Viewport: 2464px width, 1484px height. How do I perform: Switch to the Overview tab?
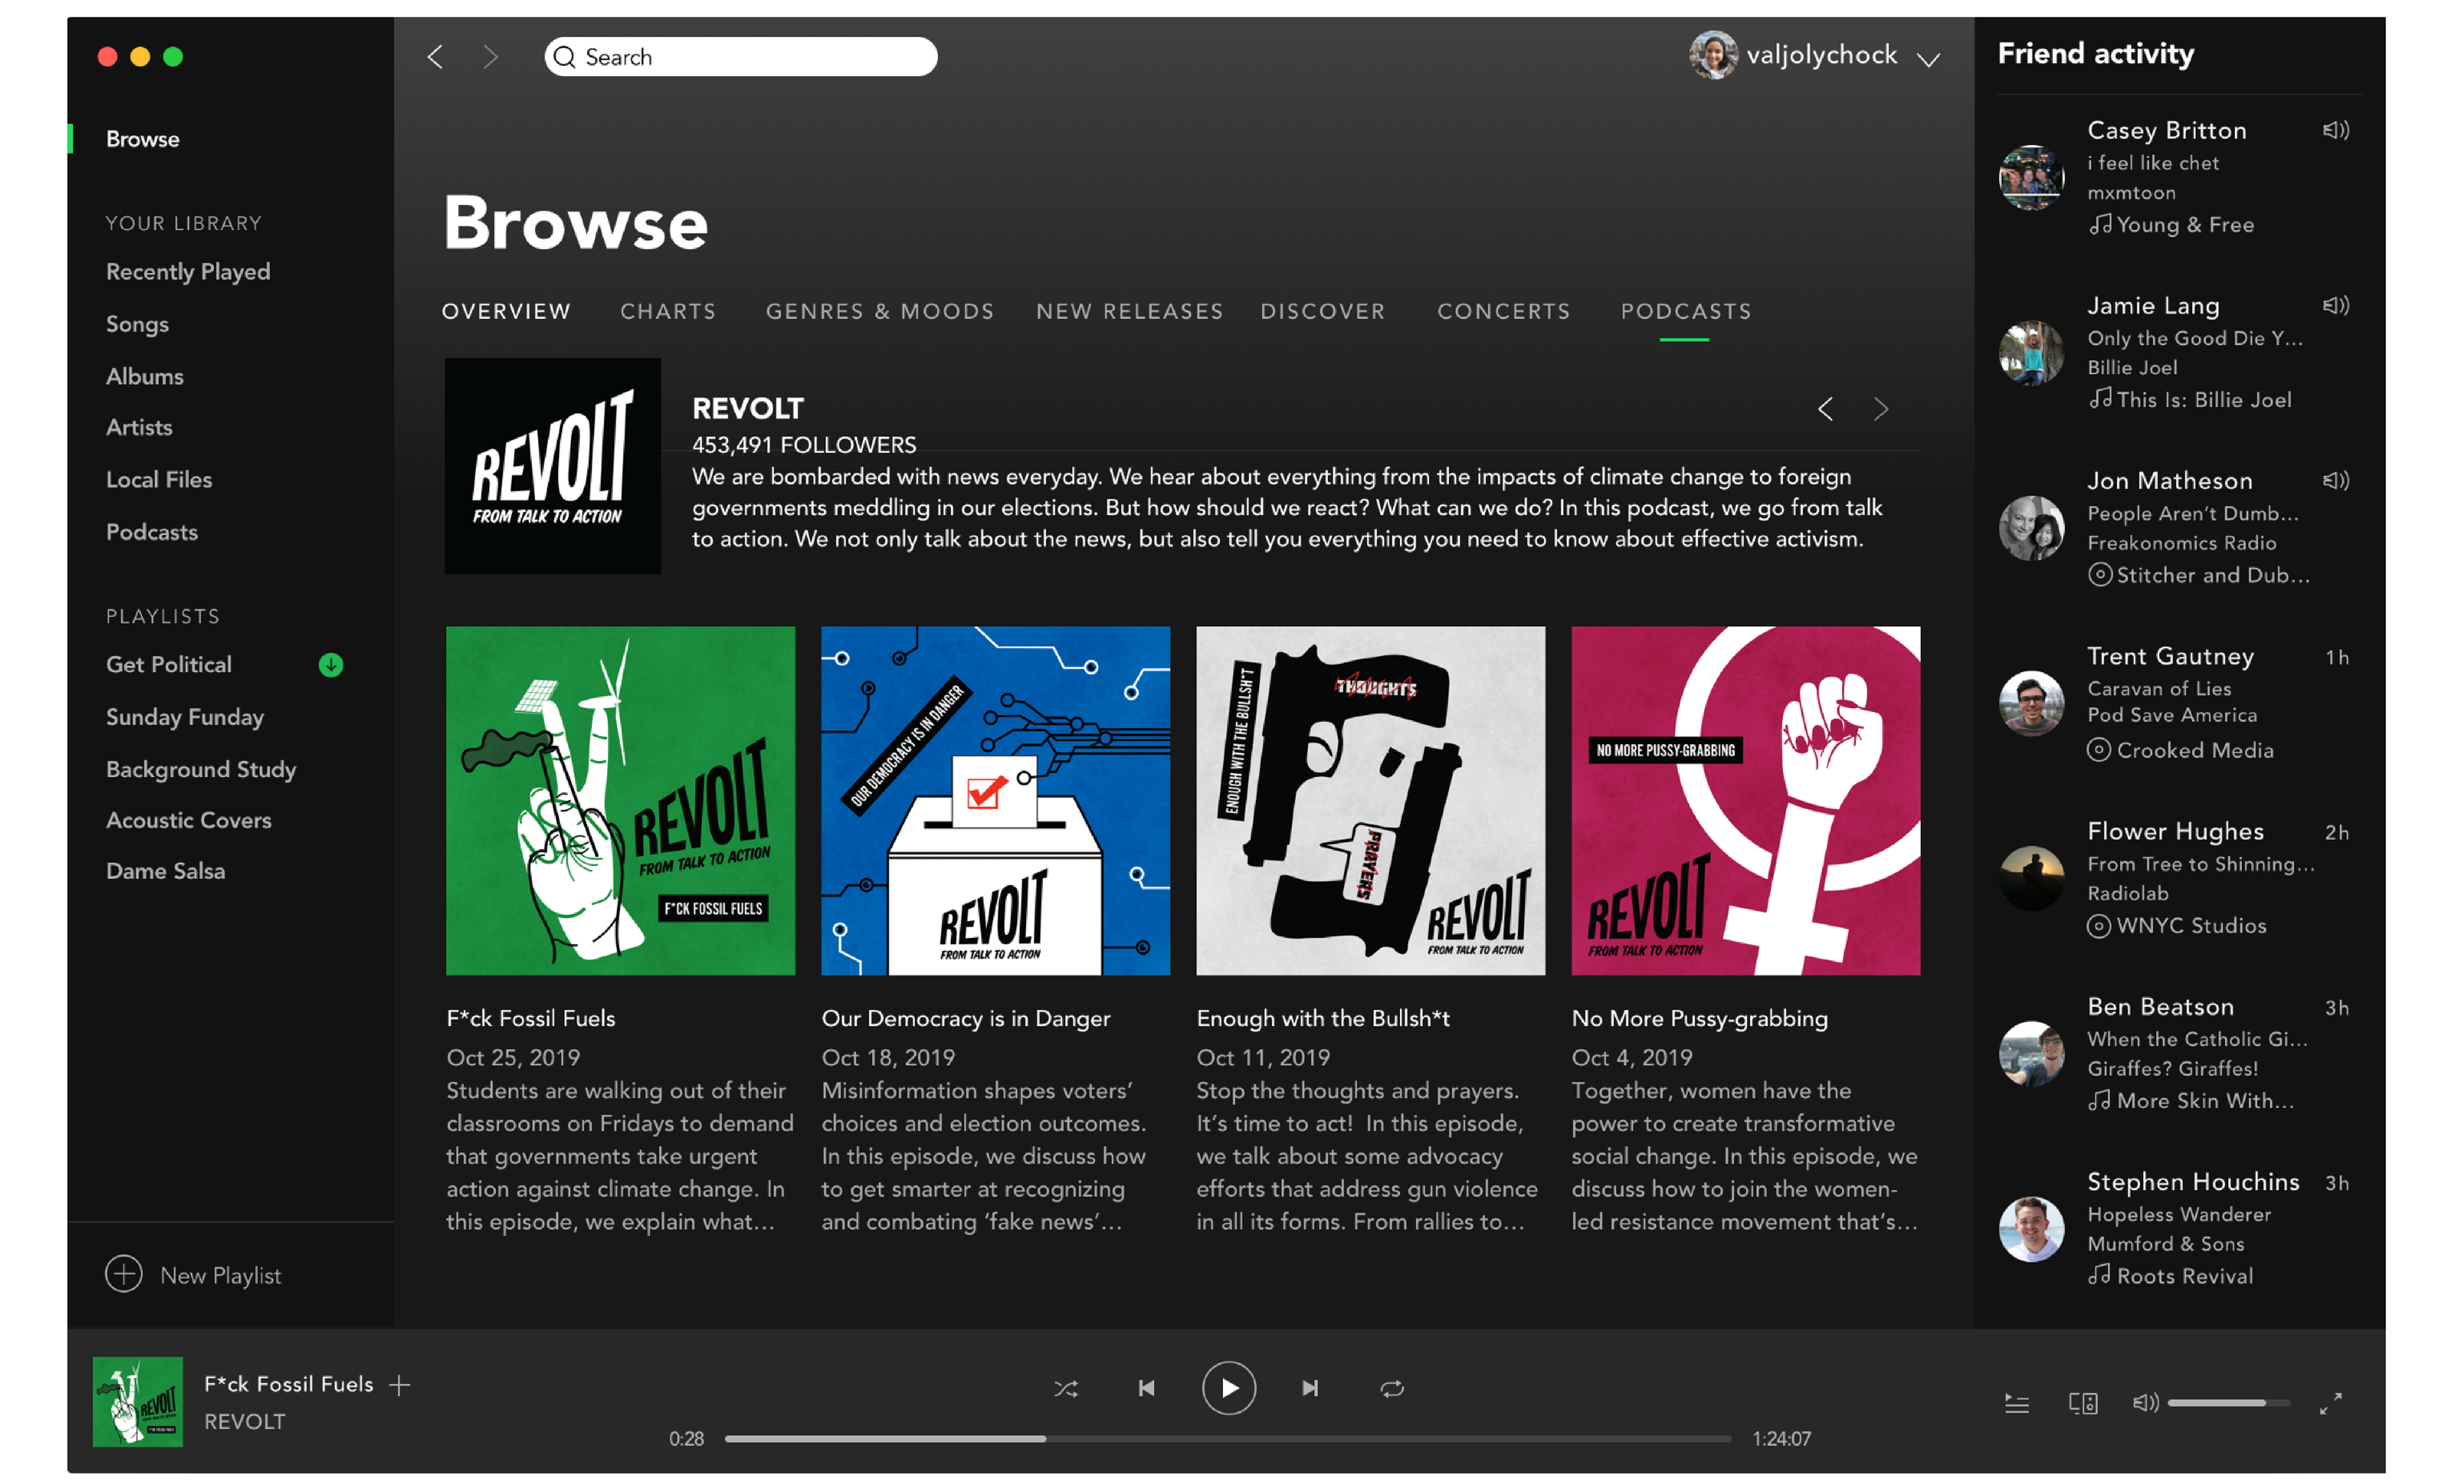(x=507, y=312)
